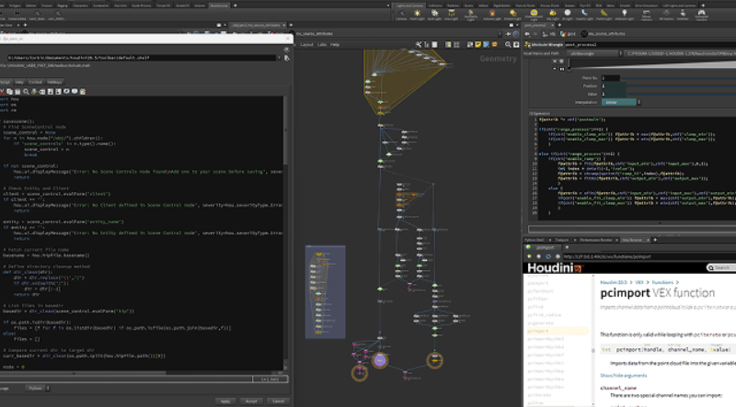The image size is (736, 407).
Task: Click Apply button in tool dialog
Action: pyautogui.click(x=225, y=401)
